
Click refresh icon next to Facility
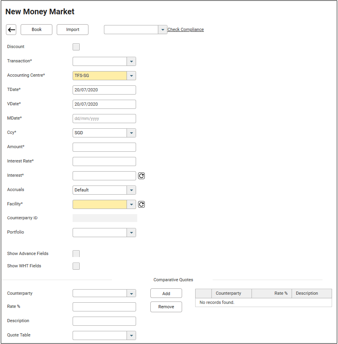(x=141, y=204)
